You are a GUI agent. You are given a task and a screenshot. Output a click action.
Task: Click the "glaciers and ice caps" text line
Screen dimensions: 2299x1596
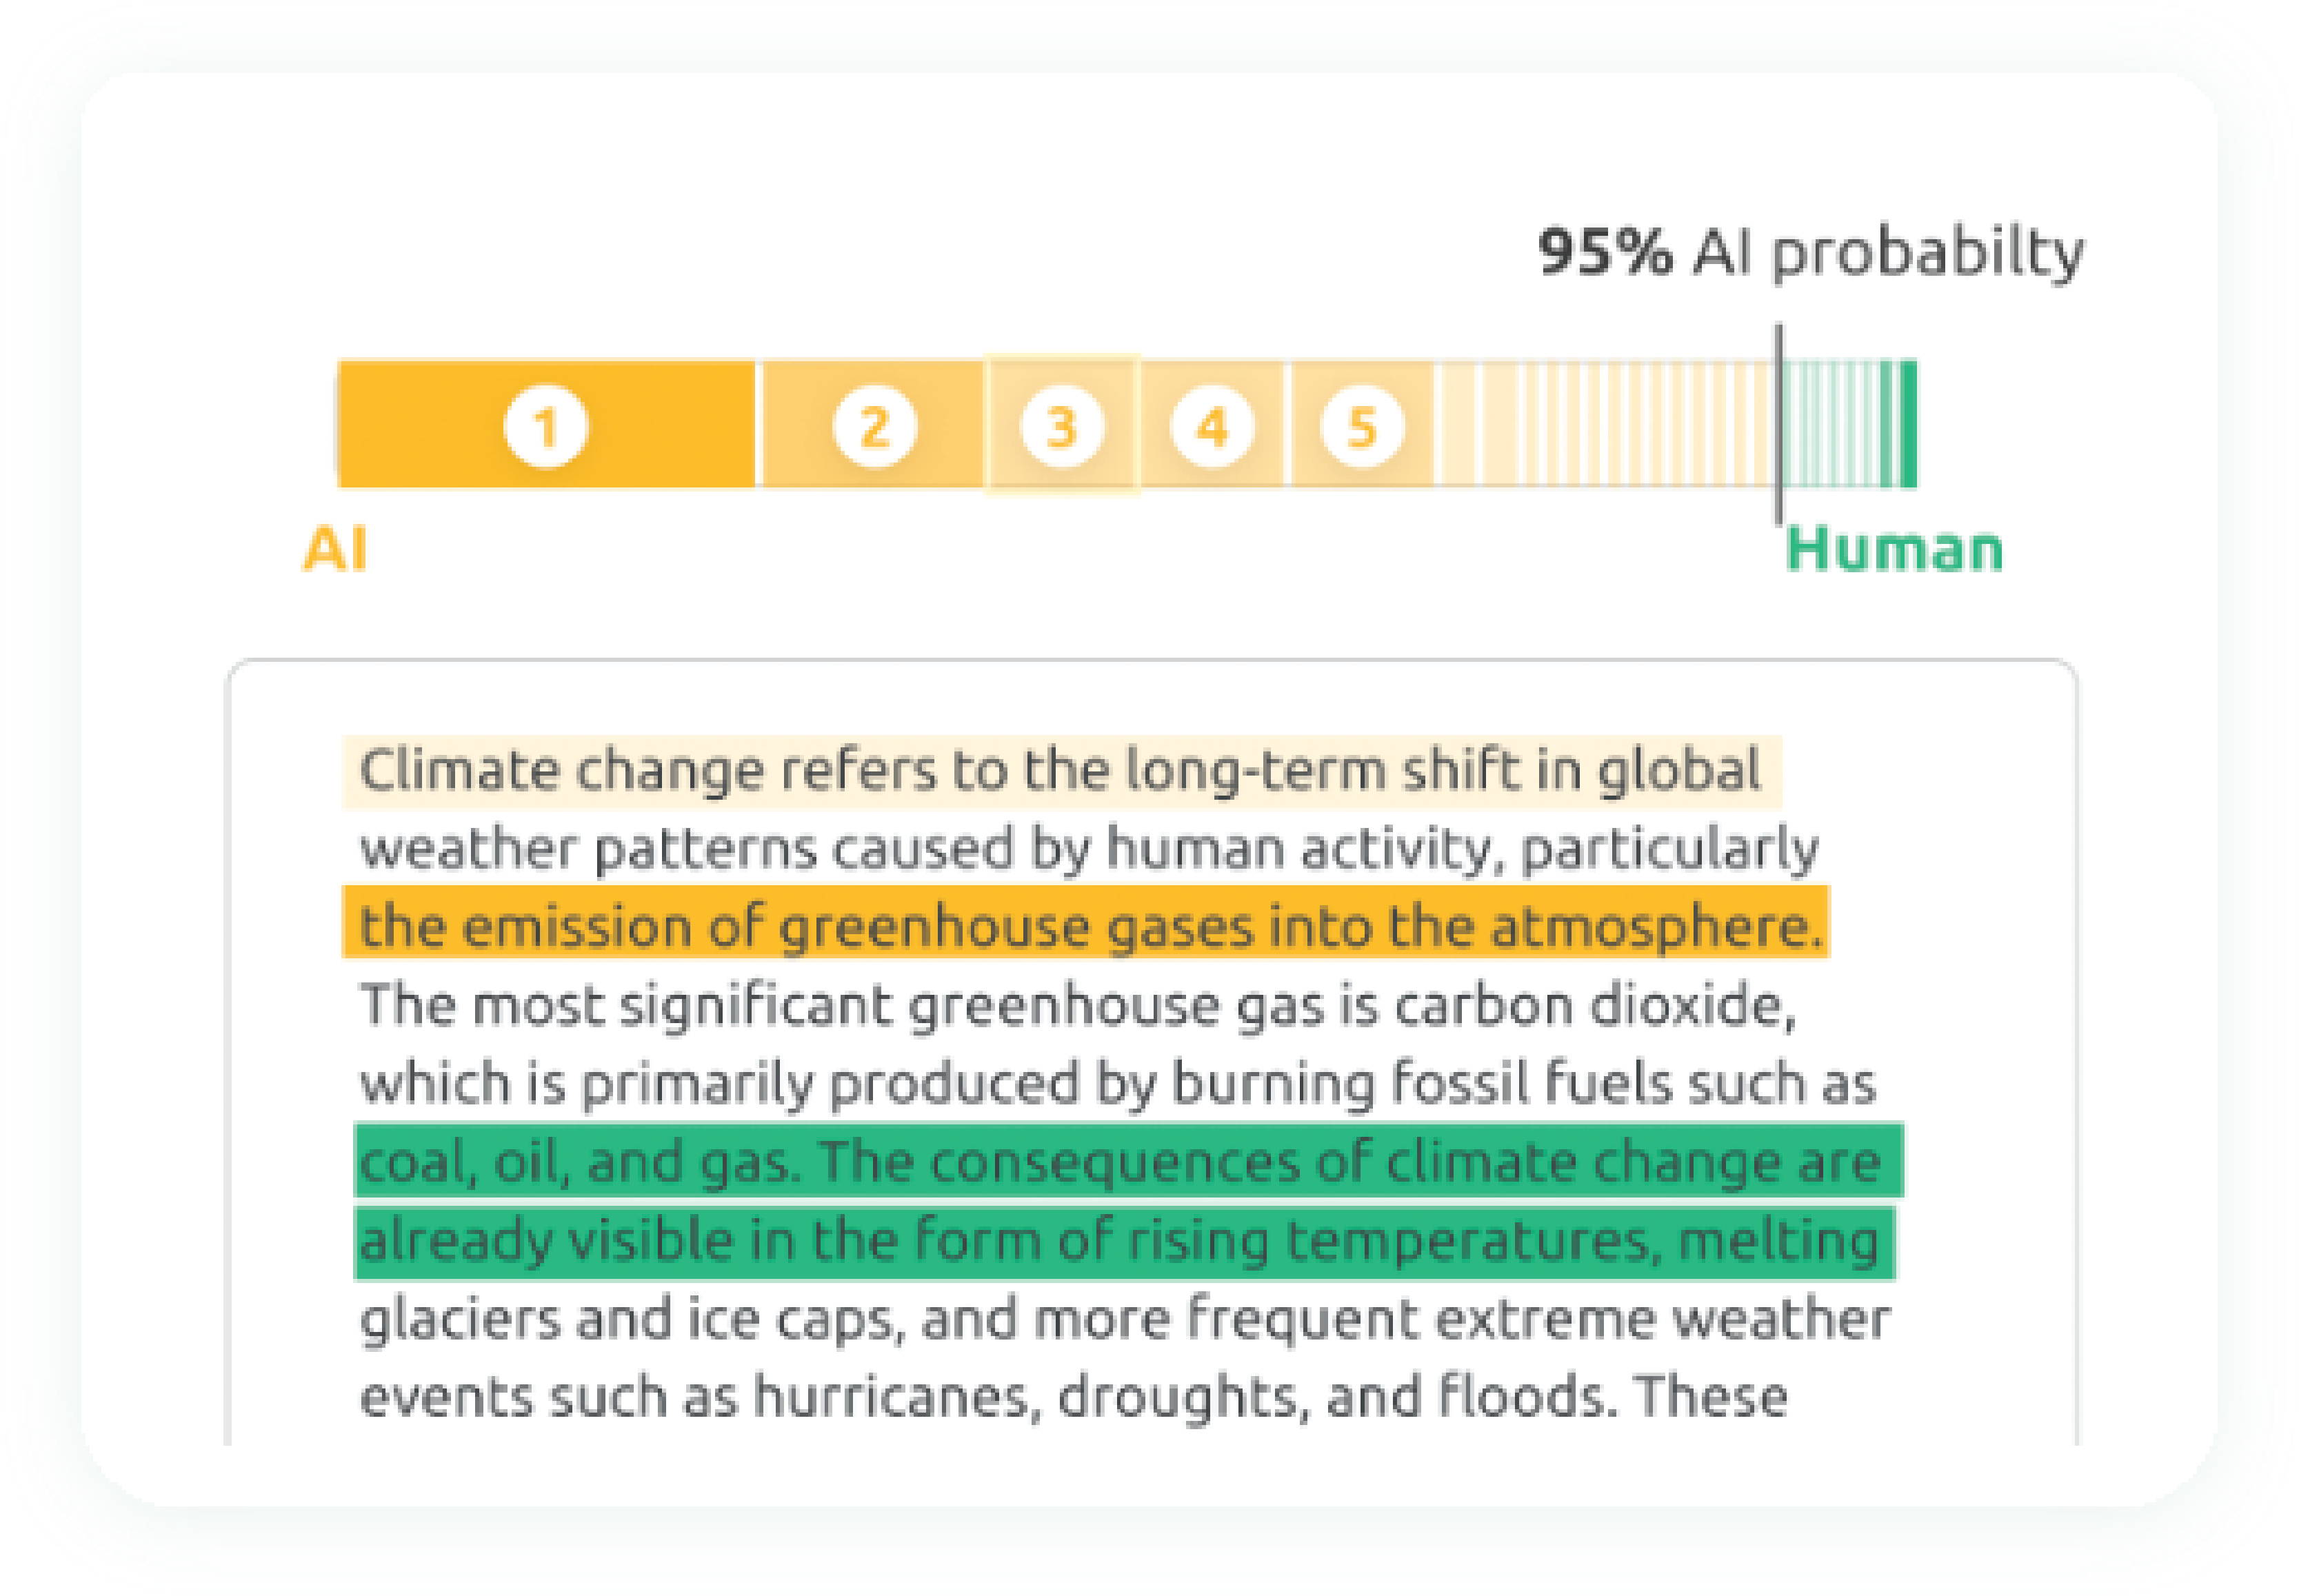pyautogui.click(x=1124, y=1318)
